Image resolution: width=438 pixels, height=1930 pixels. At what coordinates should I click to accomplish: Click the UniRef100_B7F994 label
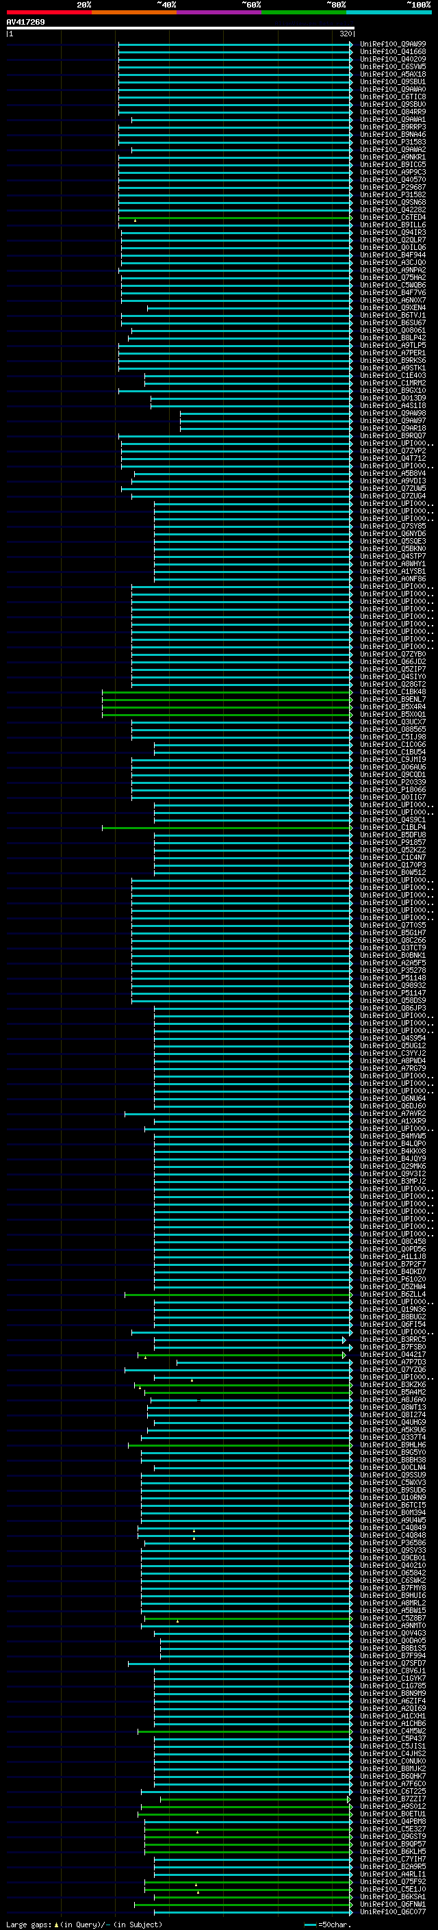(393, 1655)
